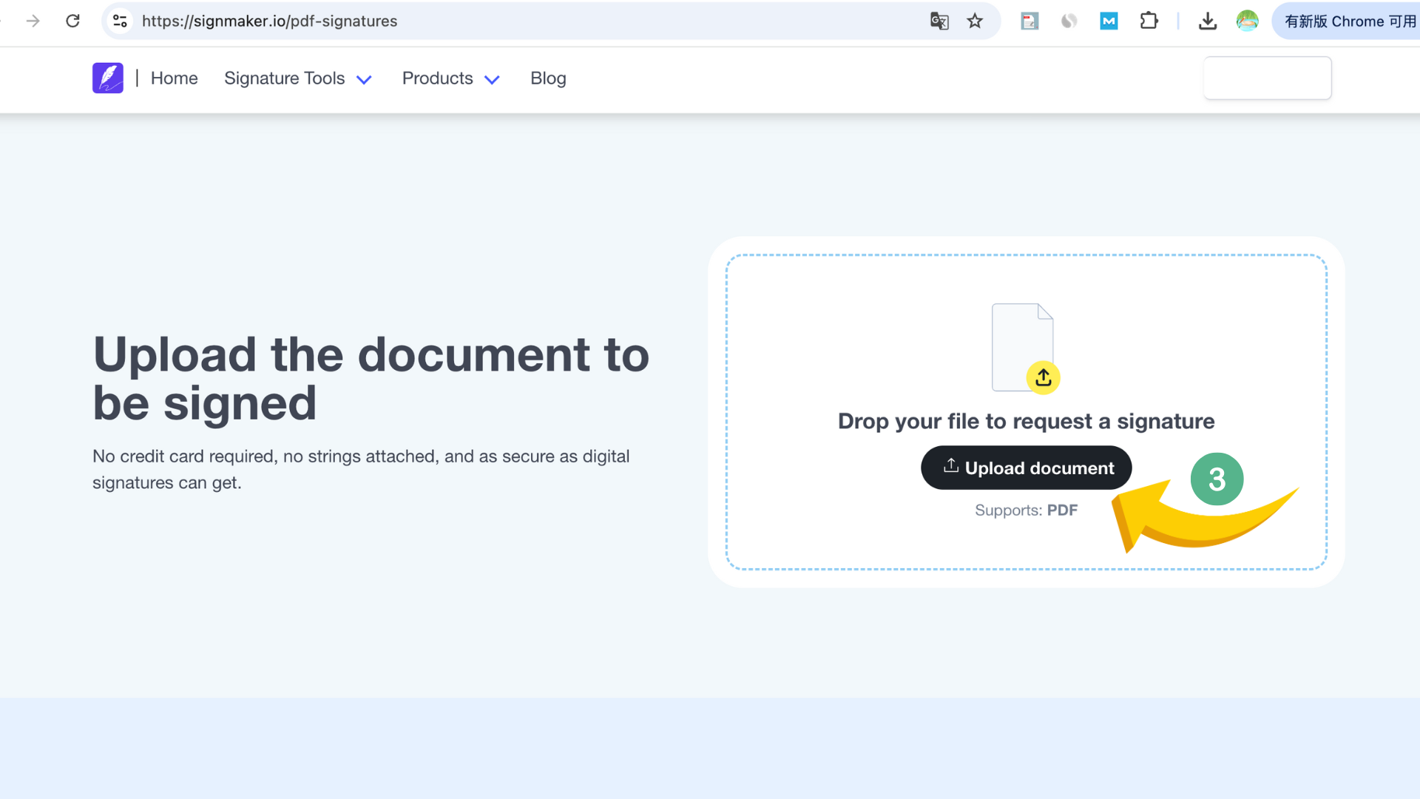Click the forward navigation arrow
1420x799 pixels.
point(33,21)
